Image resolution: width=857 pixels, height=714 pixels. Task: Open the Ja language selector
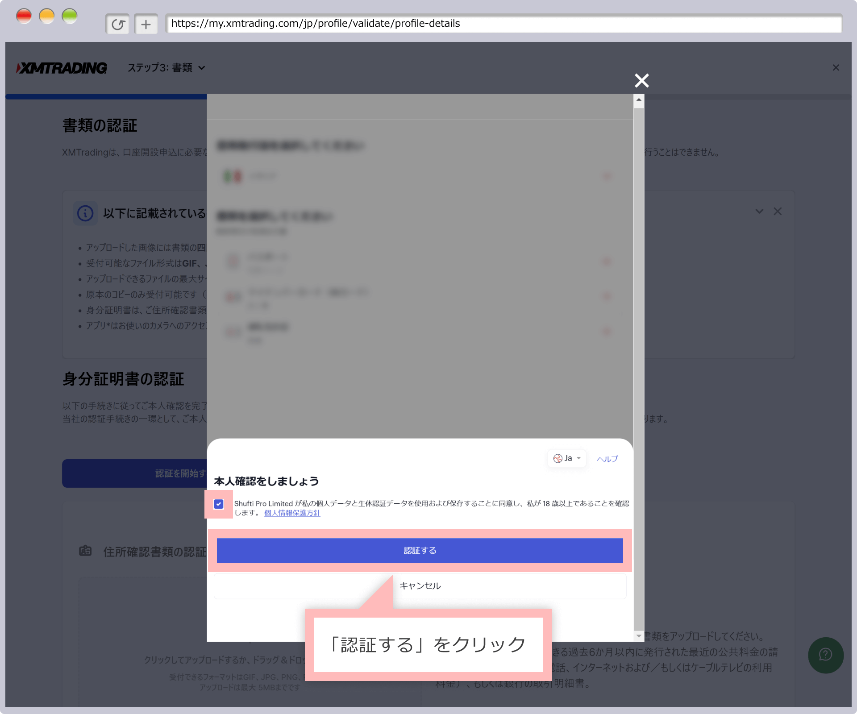click(567, 458)
